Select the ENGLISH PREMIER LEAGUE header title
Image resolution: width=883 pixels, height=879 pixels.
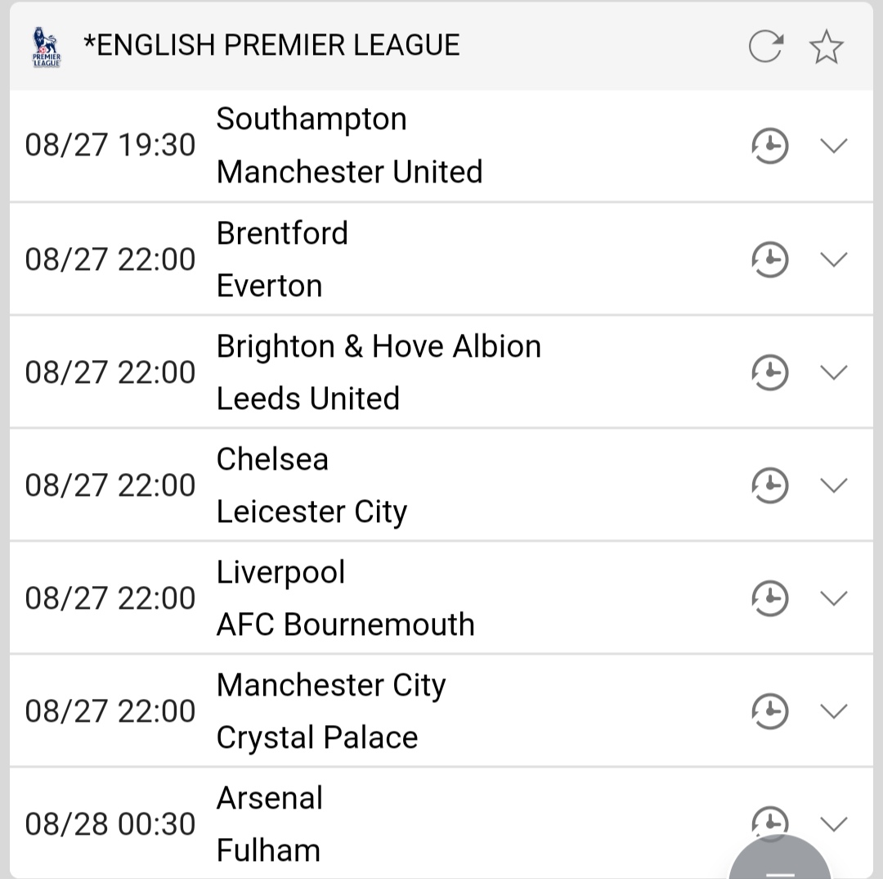271,45
